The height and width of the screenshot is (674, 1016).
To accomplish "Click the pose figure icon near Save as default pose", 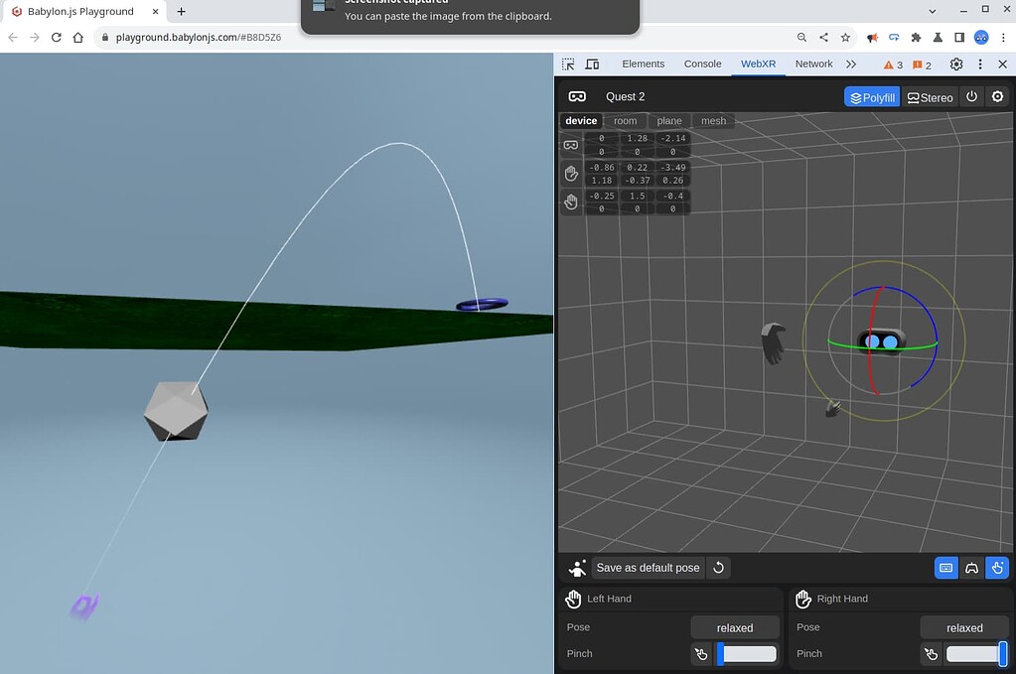I will pos(576,567).
